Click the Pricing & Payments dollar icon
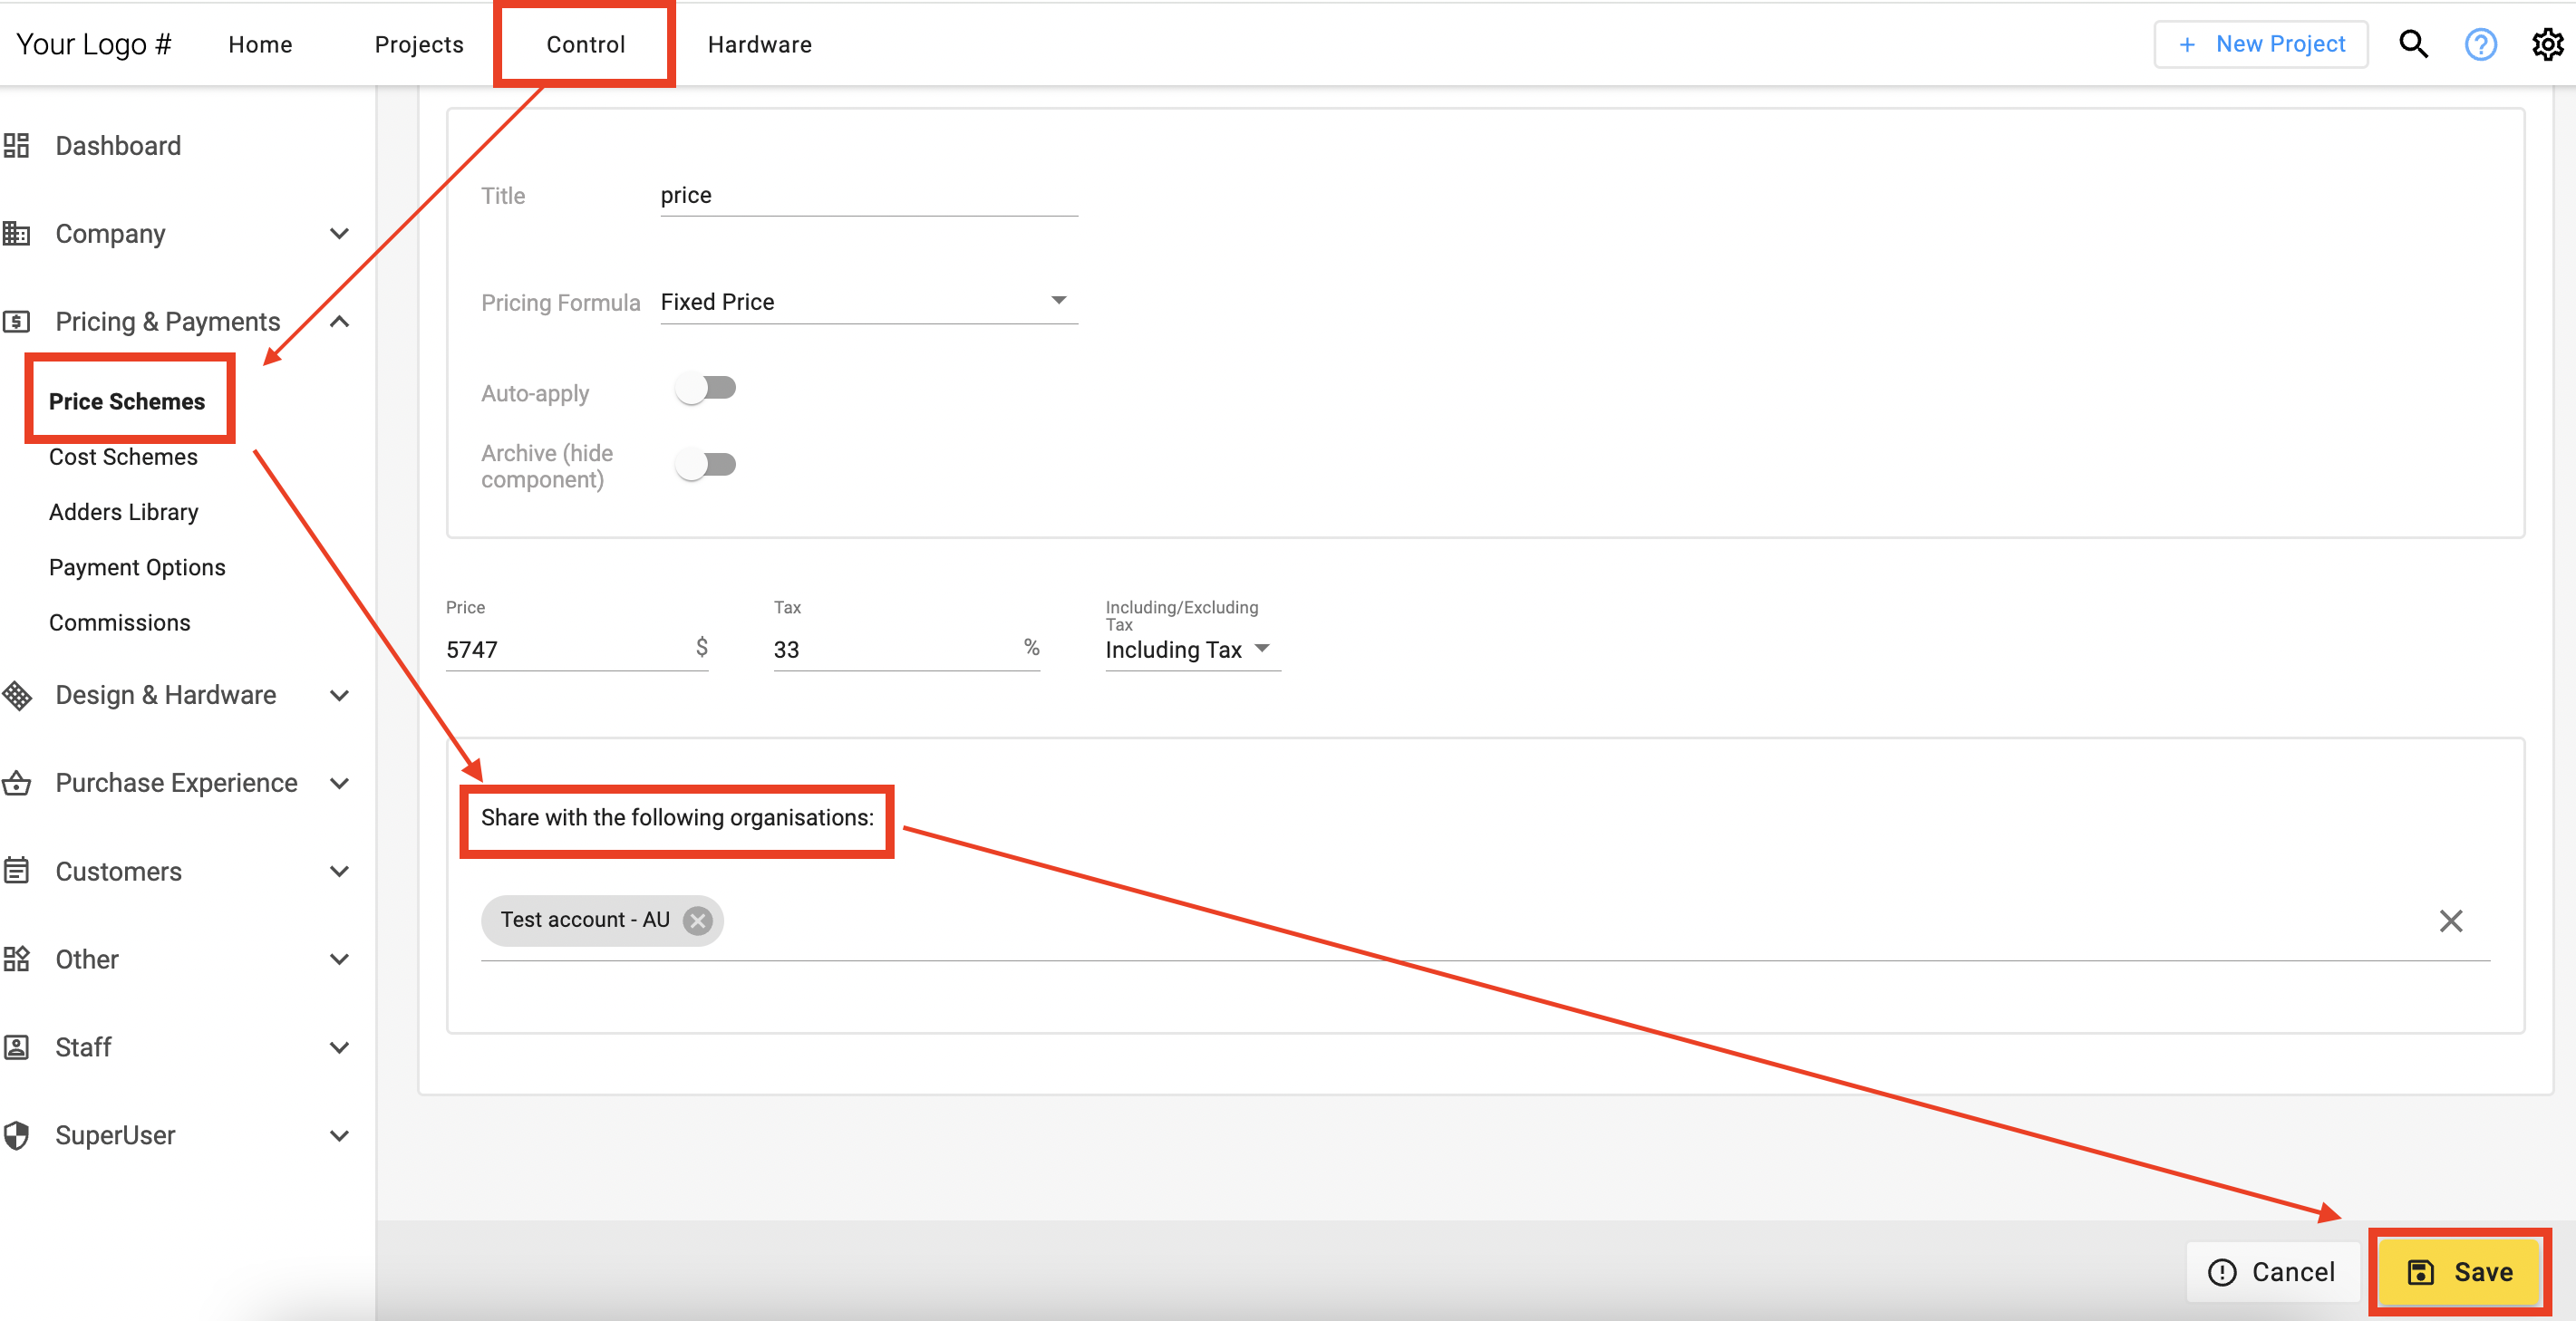Image resolution: width=2576 pixels, height=1321 pixels. coord(16,322)
